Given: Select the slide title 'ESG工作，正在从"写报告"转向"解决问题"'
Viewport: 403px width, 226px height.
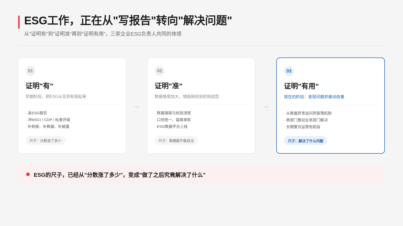Looking at the screenshot, I should click(x=128, y=21).
